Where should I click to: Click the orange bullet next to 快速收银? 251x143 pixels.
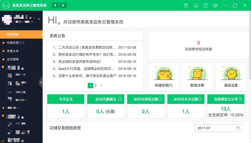tap(3, 43)
